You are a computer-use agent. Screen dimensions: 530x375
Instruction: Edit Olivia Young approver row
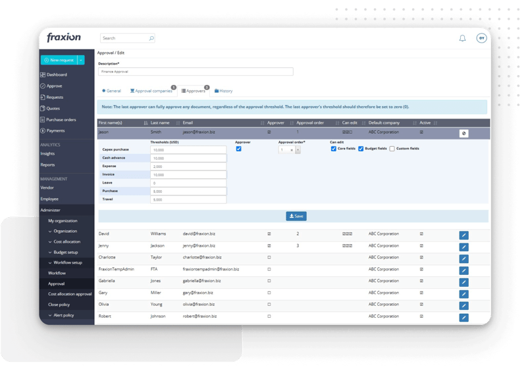(464, 306)
